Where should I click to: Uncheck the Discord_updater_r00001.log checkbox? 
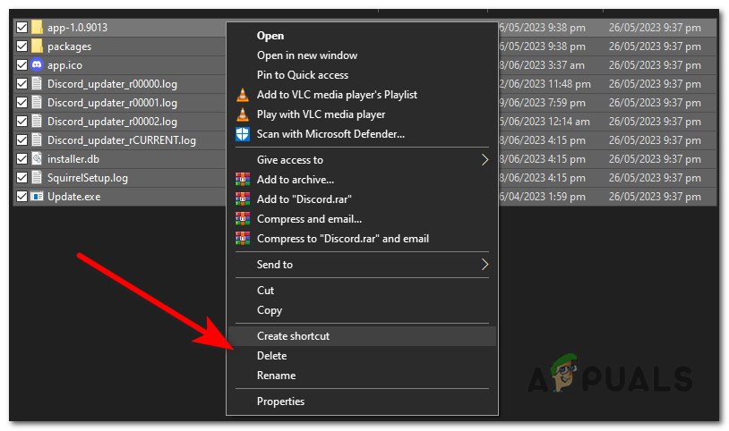[21, 102]
